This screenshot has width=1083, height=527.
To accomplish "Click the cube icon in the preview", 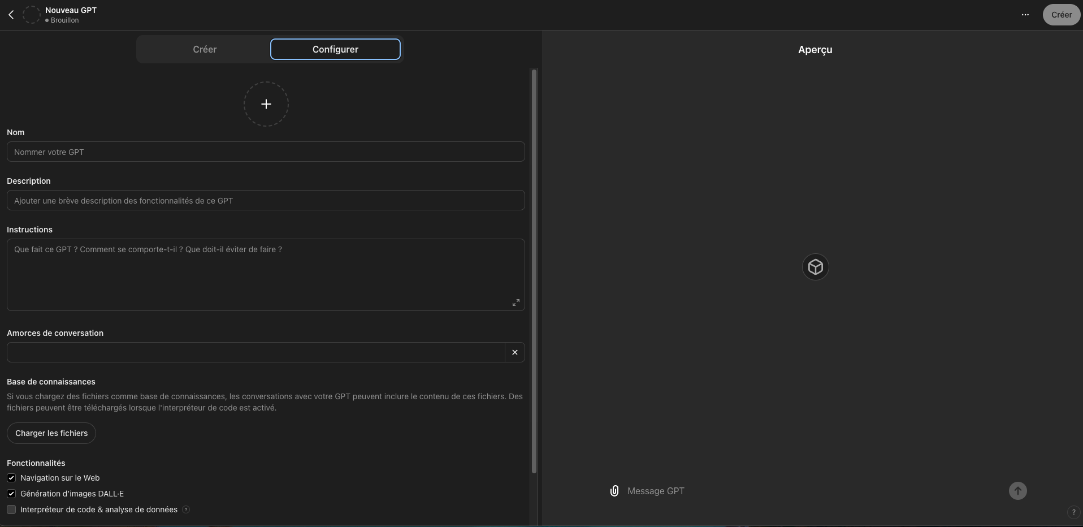I will pyautogui.click(x=816, y=267).
